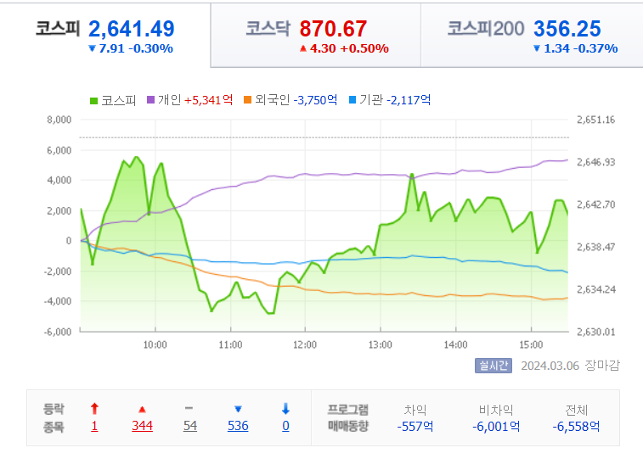This screenshot has width=643, height=470.
Task: Open the upper-limit stocks link 1
Action: [94, 426]
